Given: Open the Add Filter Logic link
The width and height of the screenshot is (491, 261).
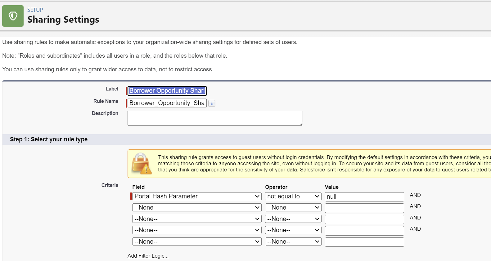Looking at the screenshot, I should click(148, 256).
